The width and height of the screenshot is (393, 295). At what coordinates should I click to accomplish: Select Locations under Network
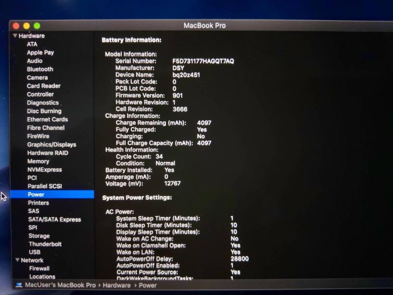[x=42, y=276]
